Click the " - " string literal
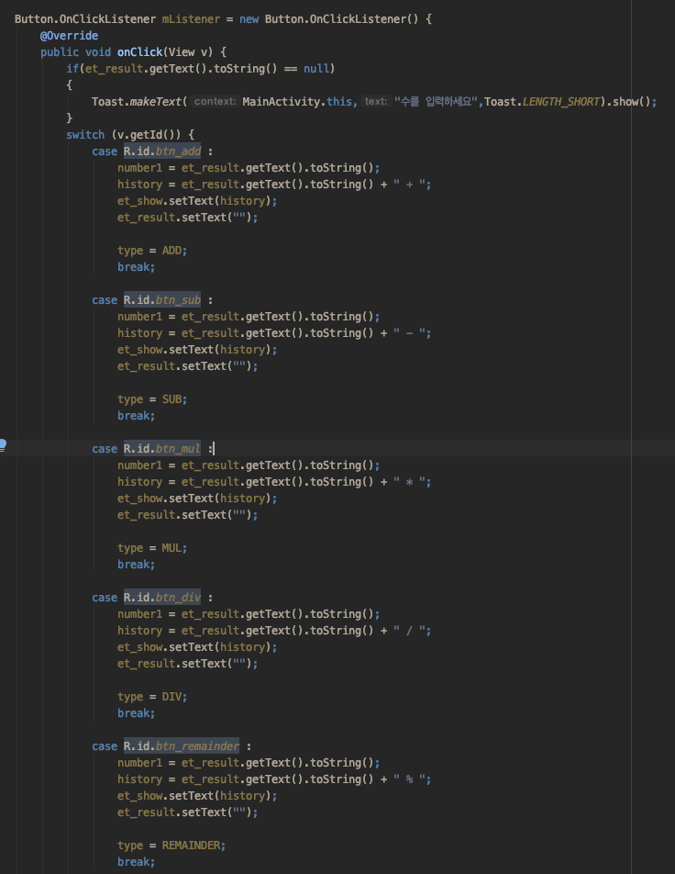The width and height of the screenshot is (675, 874). [x=409, y=333]
